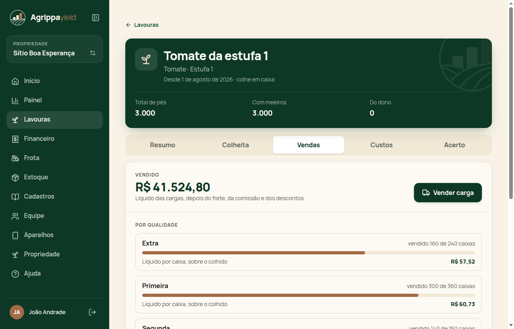Screen dimensions: 514x329
Task: Open Financeiro in the sidebar
Action: pyautogui.click(x=55, y=139)
